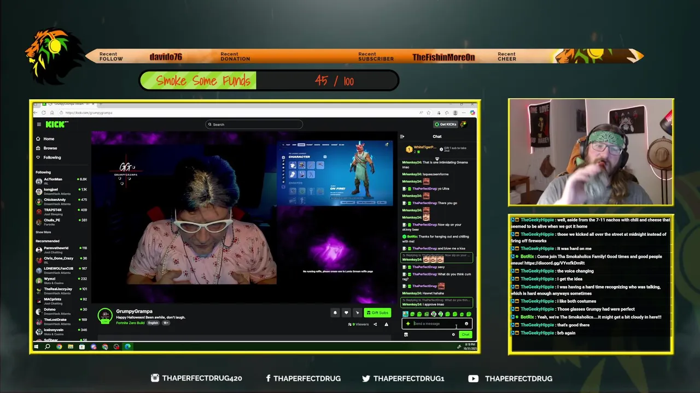This screenshot has width=700, height=393.
Task: Click the viewers count icon
Action: pyautogui.click(x=350, y=324)
